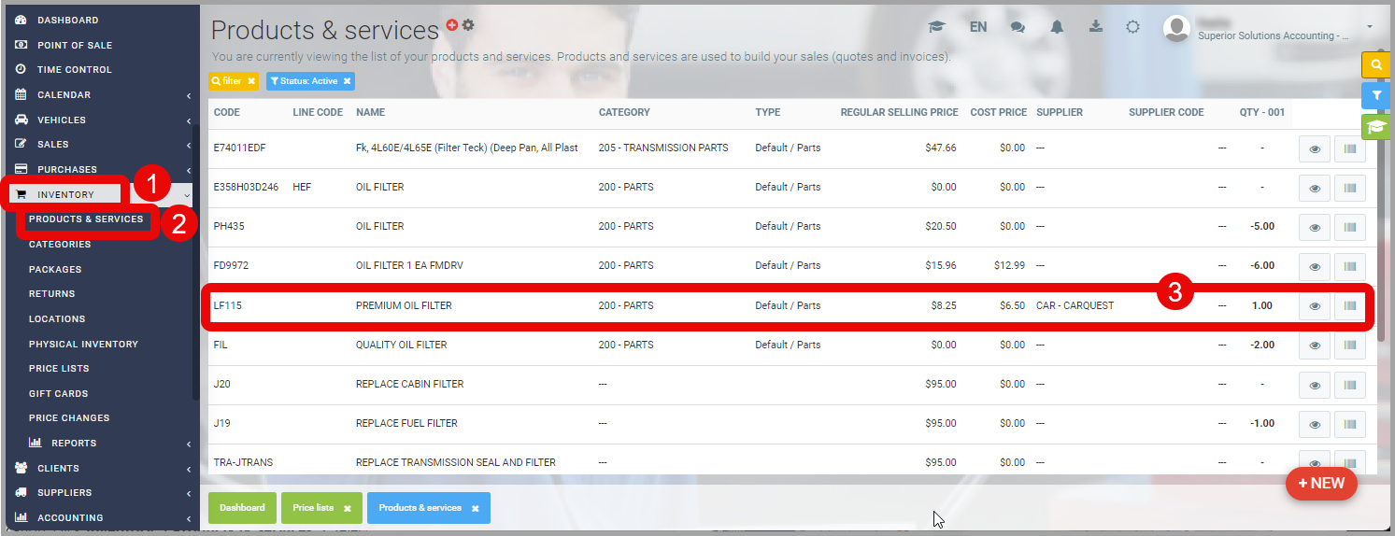Open barcode icon for FD9972 row
This screenshot has height=536, width=1395.
click(1350, 266)
